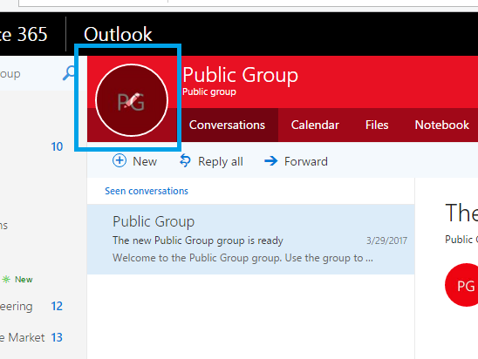Image resolution: width=478 pixels, height=359 pixels.
Task: Click the search magnifier icon
Action: 70,73
